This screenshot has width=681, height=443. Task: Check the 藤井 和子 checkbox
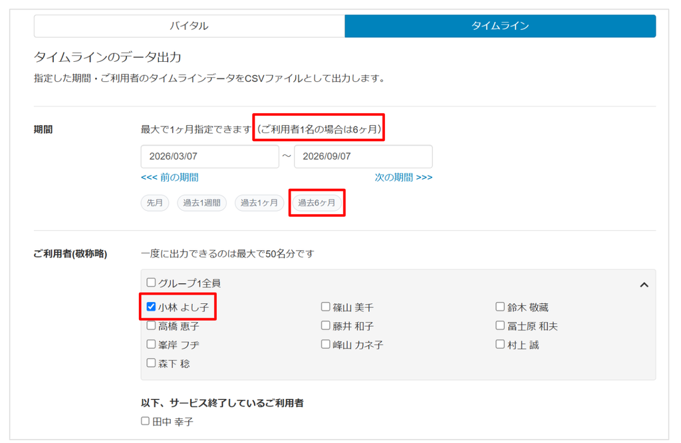point(326,325)
